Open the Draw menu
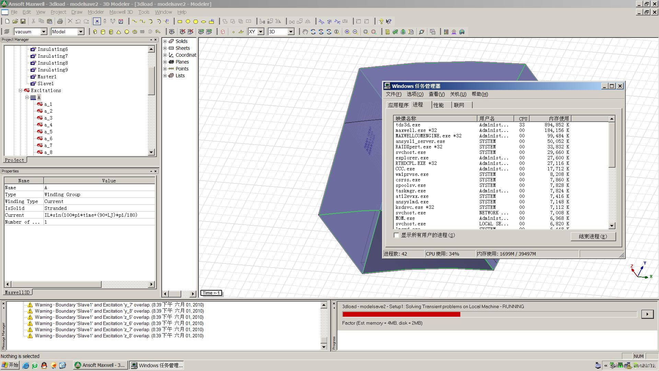The height and width of the screenshot is (371, 659). [77, 12]
